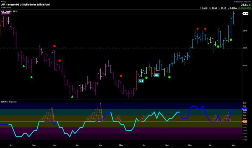Image resolution: width=252 pixels, height=148 pixels.
Task: Click the purple NoGo trend badge
Action: 6,13
